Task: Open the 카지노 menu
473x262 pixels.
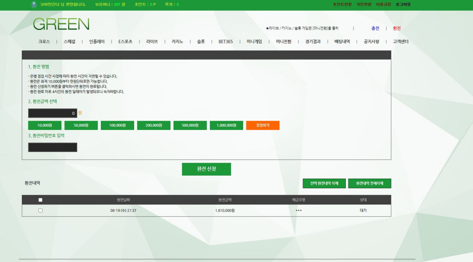Action: click(x=177, y=42)
